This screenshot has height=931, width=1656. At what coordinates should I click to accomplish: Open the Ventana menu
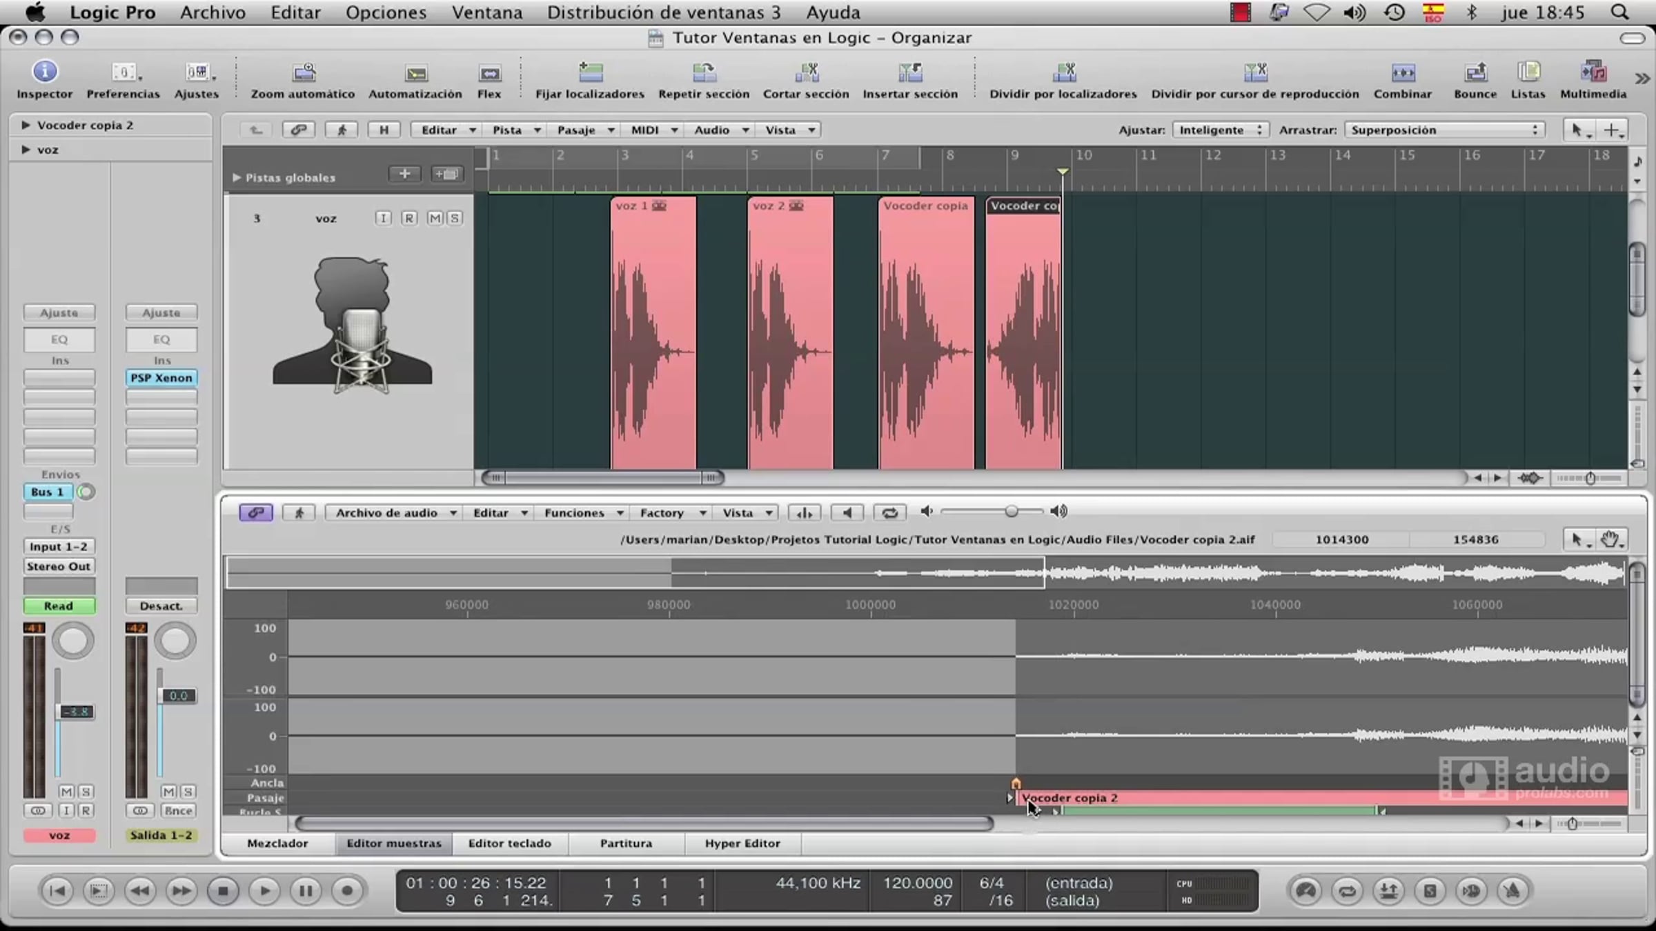coord(486,12)
